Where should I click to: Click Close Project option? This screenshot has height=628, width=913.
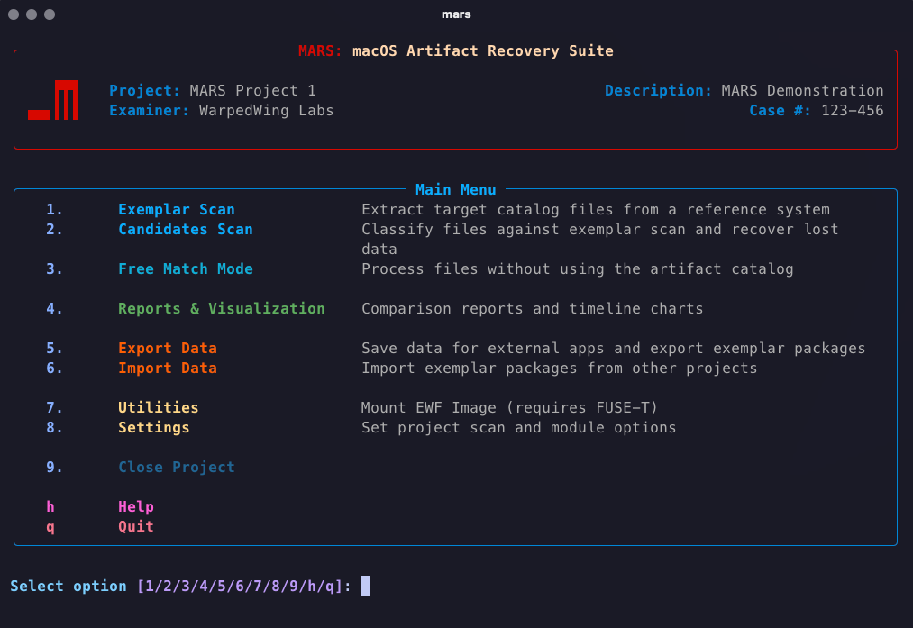pos(177,467)
